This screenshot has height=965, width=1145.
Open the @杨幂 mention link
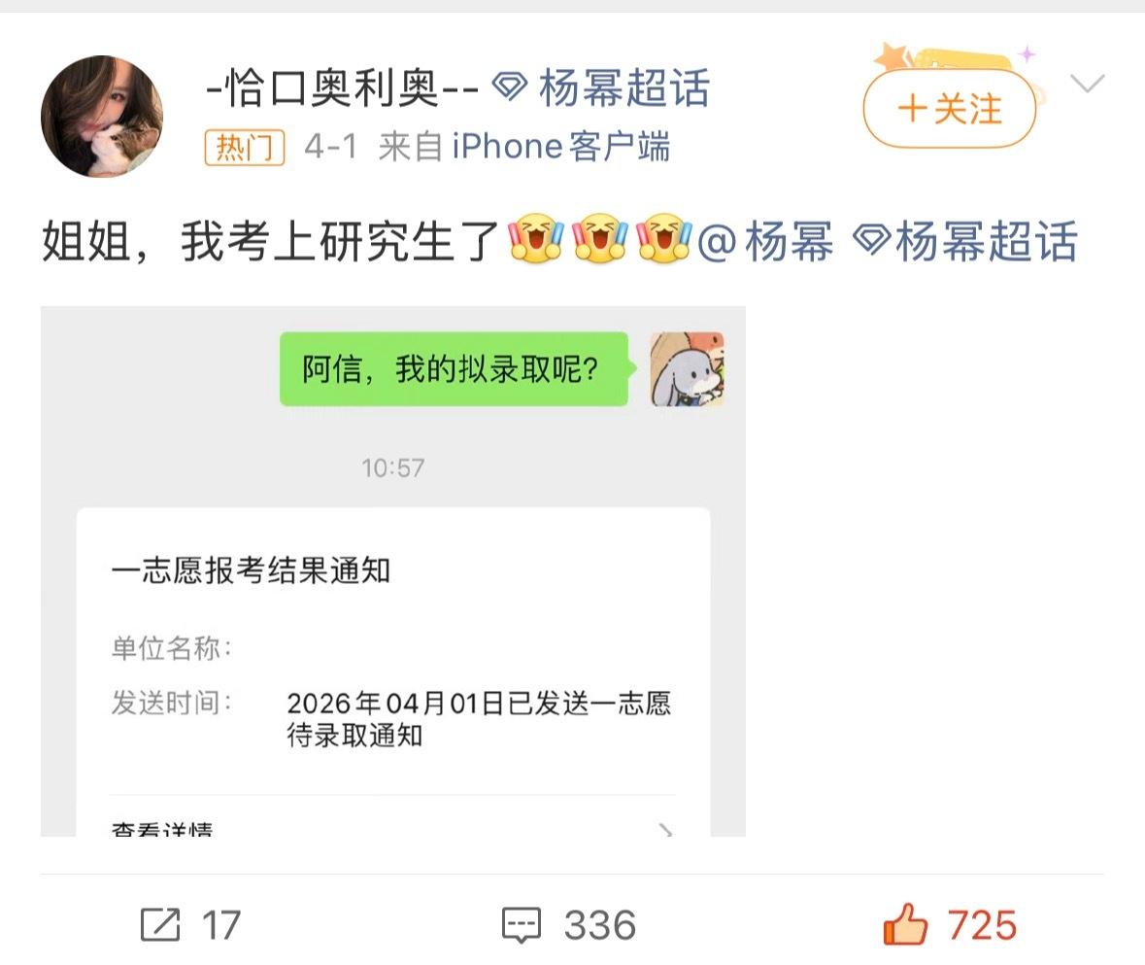pos(765,242)
